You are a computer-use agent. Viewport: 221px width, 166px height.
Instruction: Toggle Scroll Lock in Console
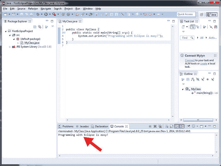[171, 126]
